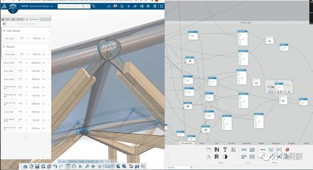The width and height of the screenshot is (313, 170).
Task: Click the home icon in bottom toolbar
Action: click(25, 167)
